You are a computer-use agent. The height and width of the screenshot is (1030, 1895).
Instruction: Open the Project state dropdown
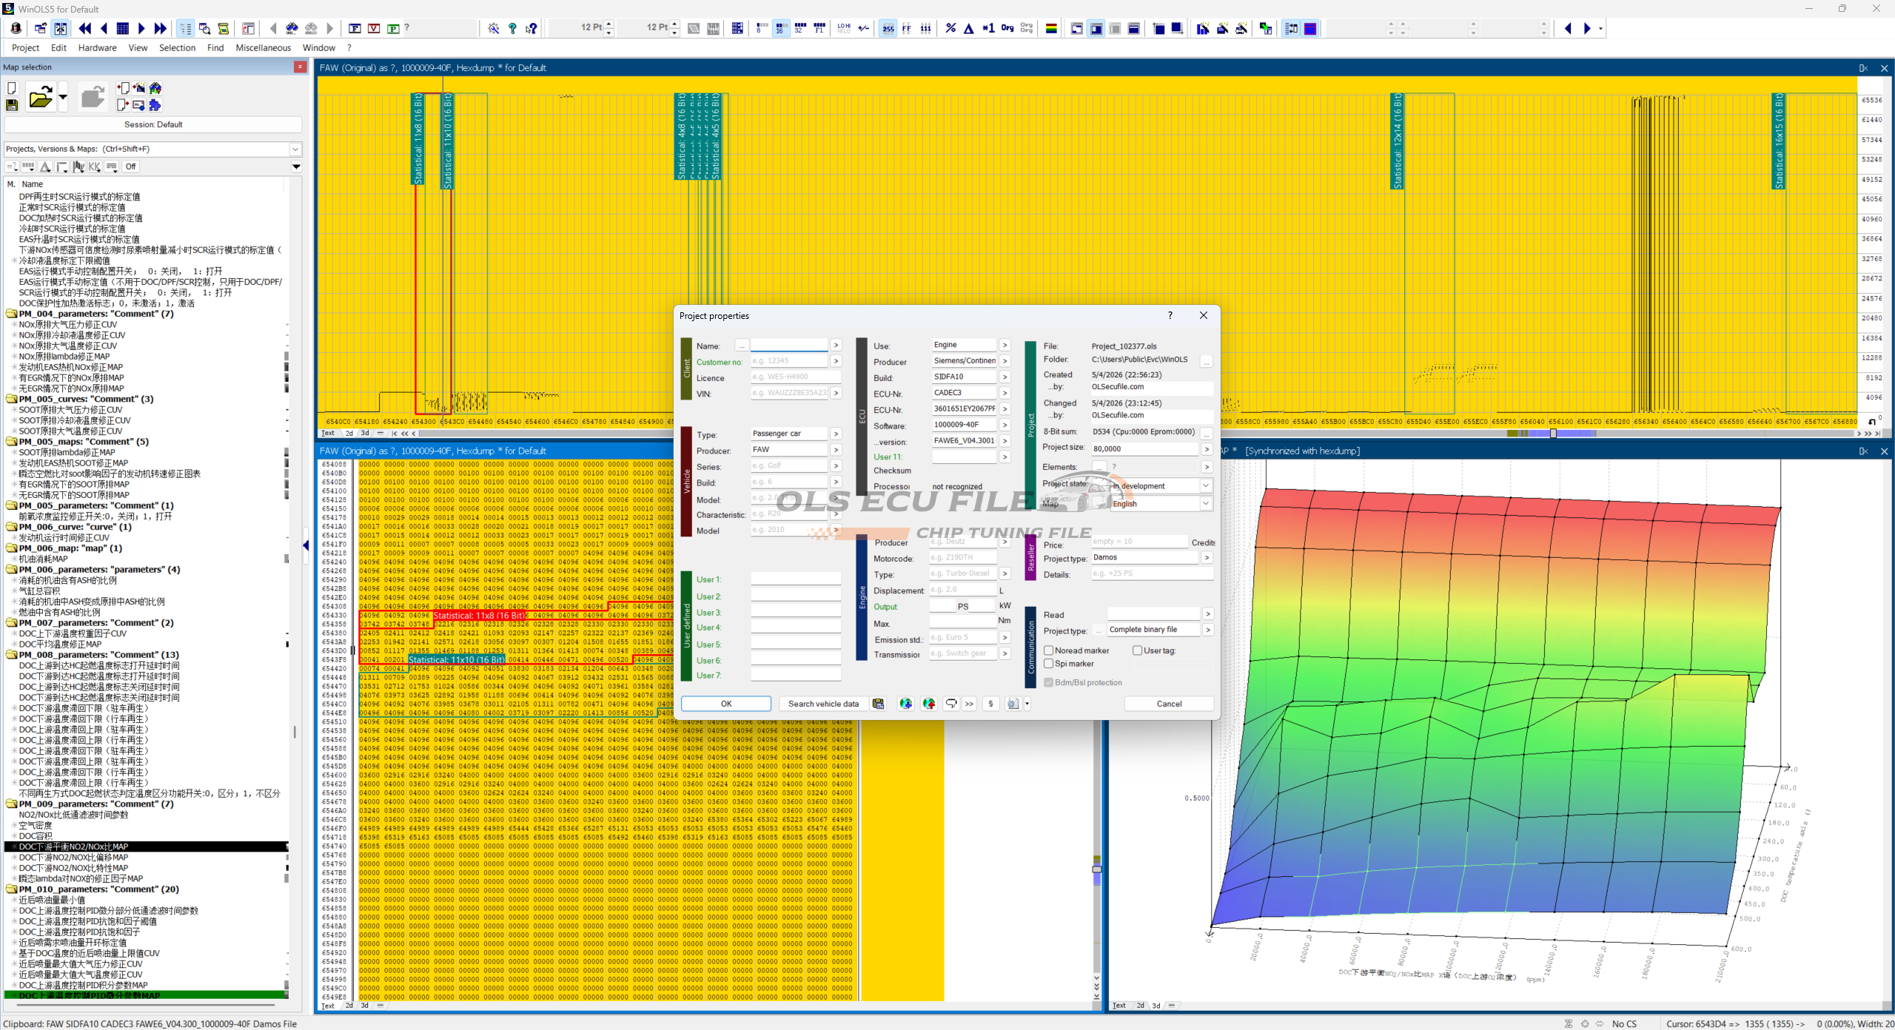click(x=1206, y=486)
